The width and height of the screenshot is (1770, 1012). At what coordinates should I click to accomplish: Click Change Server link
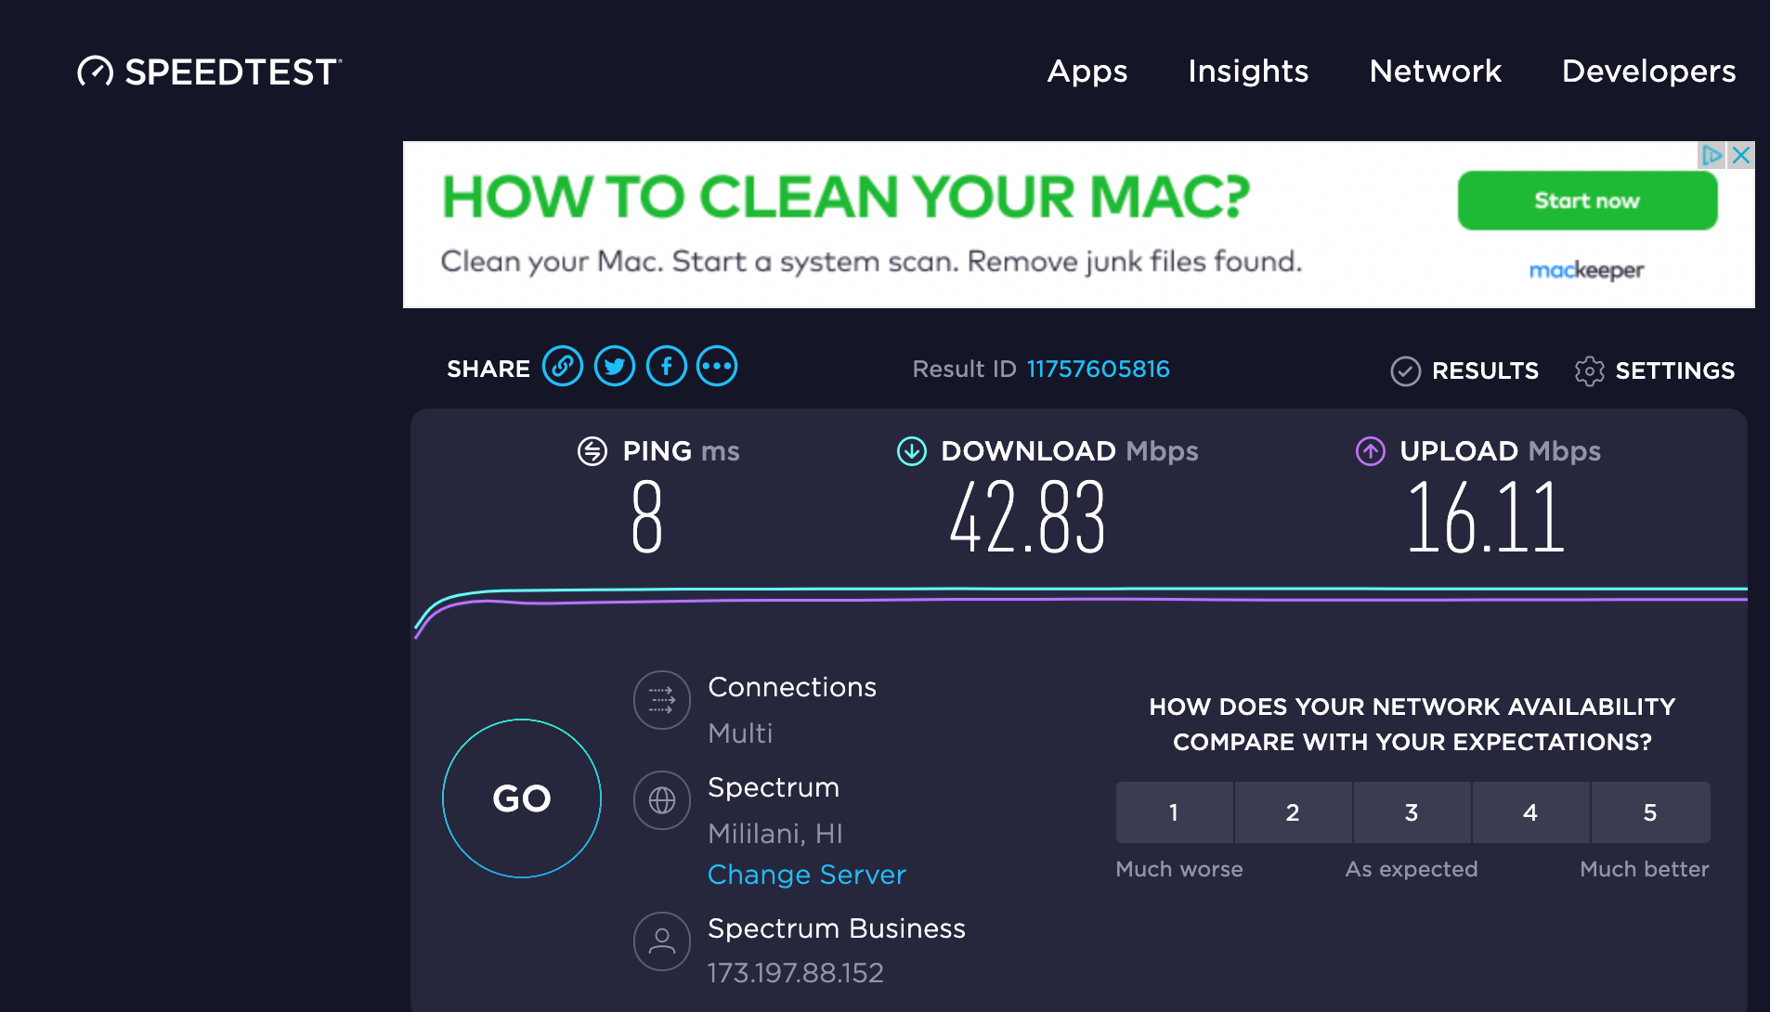tap(806, 874)
